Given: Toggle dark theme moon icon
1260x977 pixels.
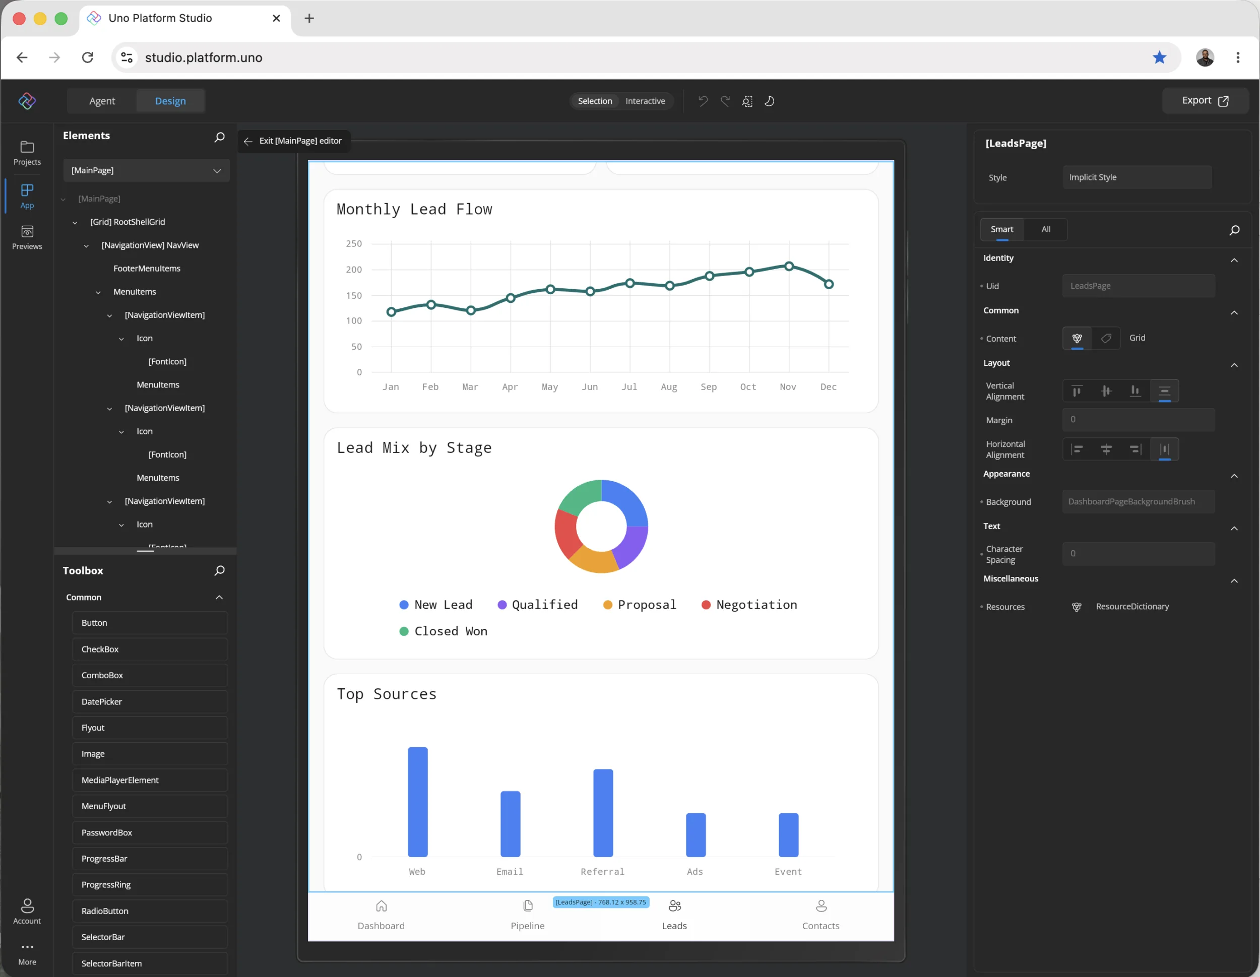Looking at the screenshot, I should (x=770, y=101).
